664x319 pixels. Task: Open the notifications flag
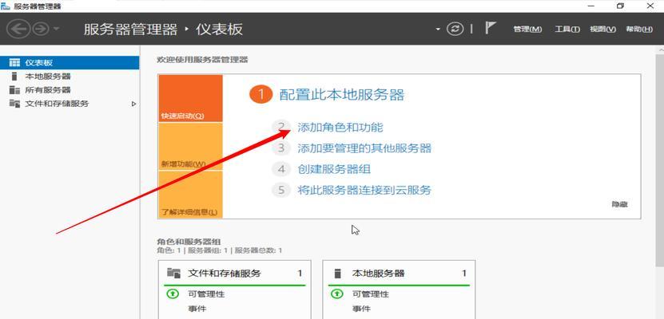[490, 28]
